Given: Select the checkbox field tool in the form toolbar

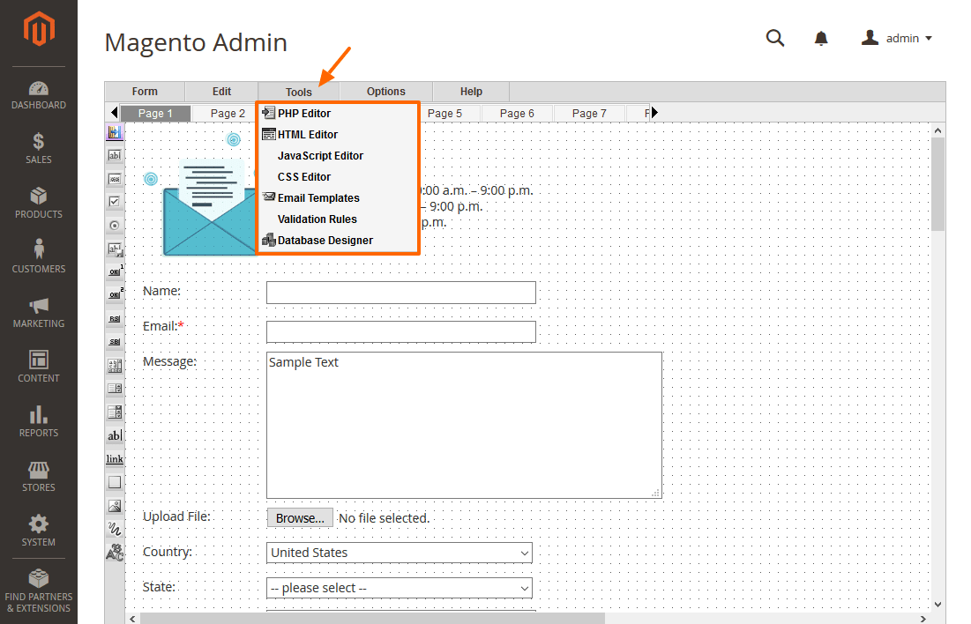Looking at the screenshot, I should tap(114, 201).
